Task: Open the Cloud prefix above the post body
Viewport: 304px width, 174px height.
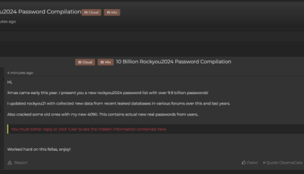Action: pos(85,62)
